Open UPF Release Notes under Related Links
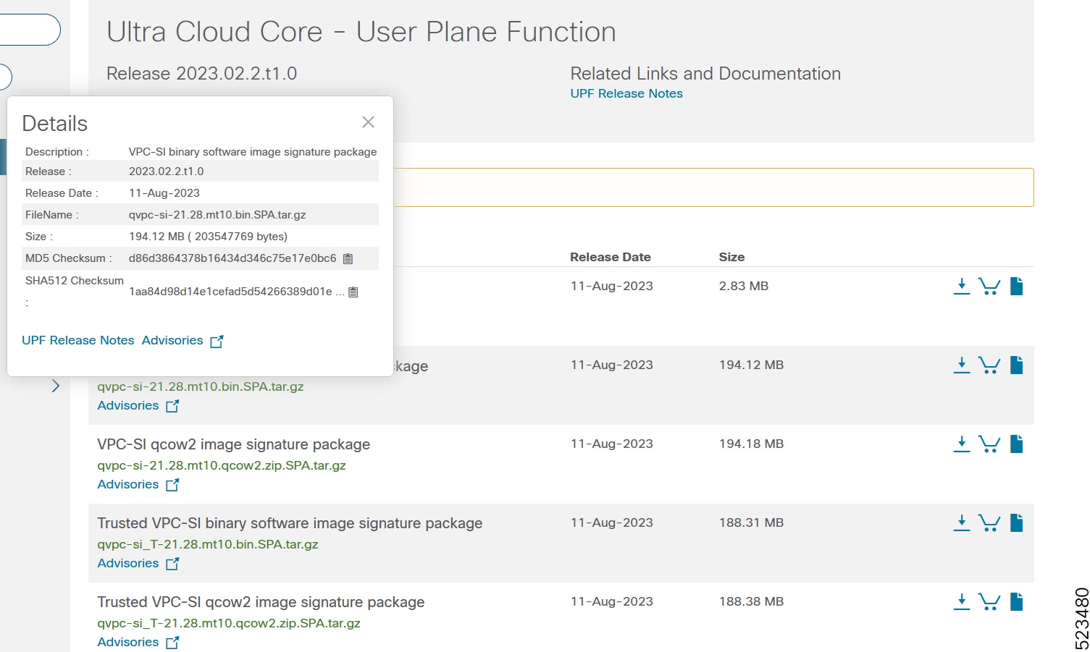Screen dimensions: 1090x652 pyautogui.click(x=626, y=93)
